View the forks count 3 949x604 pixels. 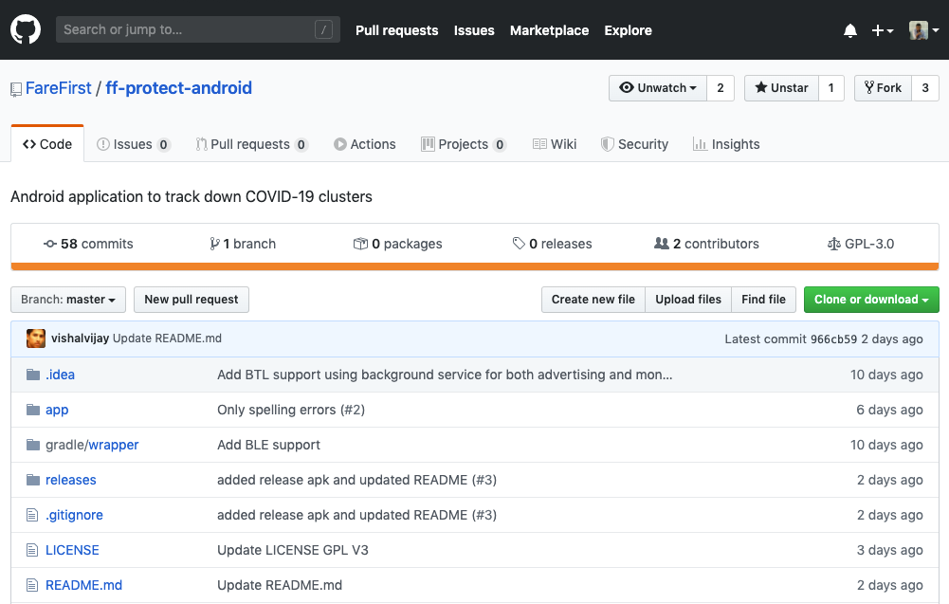924,88
